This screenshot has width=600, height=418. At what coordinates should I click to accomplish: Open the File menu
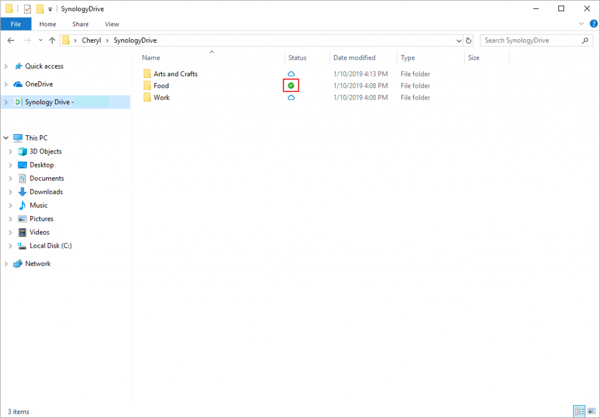coord(16,24)
